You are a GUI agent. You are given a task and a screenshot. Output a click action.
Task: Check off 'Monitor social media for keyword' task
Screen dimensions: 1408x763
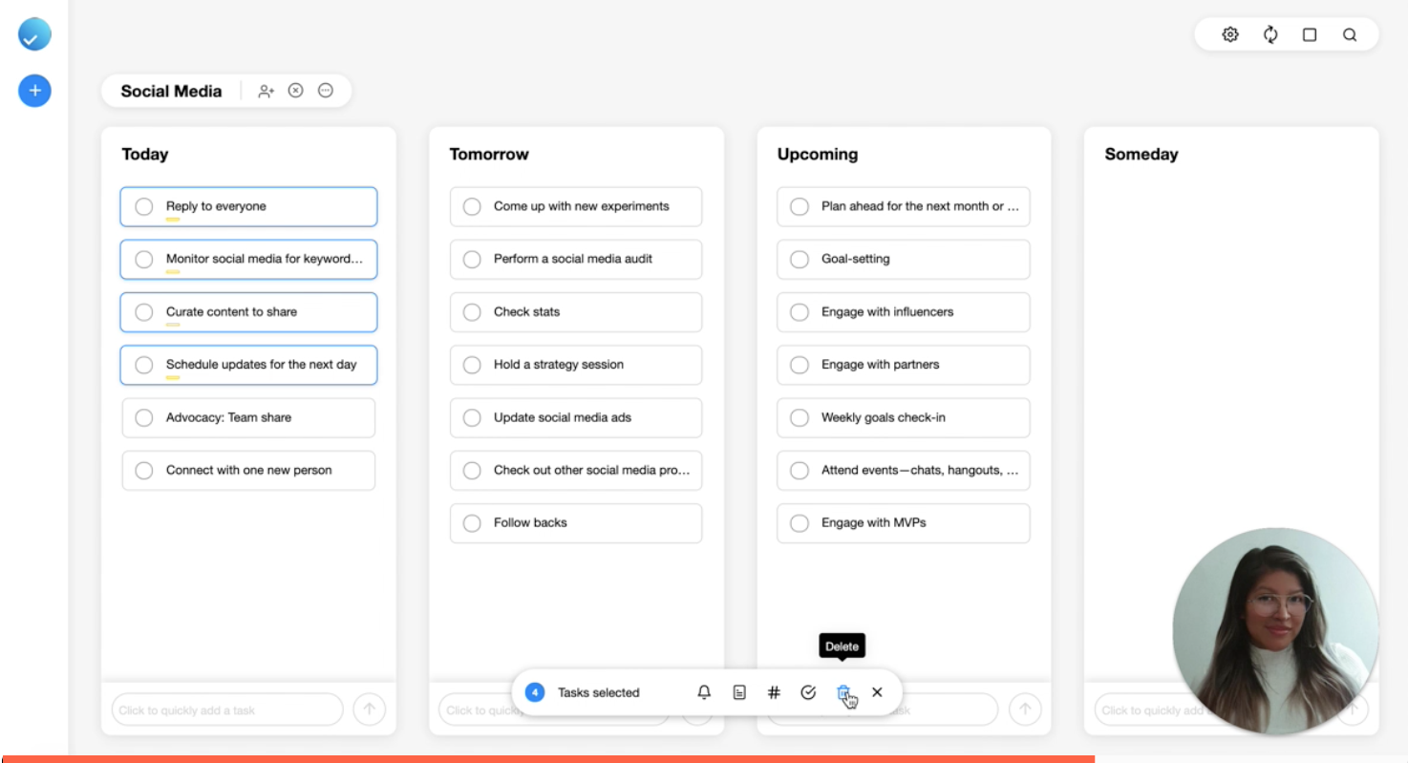pos(144,259)
